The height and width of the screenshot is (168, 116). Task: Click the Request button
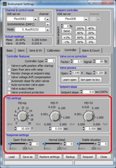(x=88, y=157)
